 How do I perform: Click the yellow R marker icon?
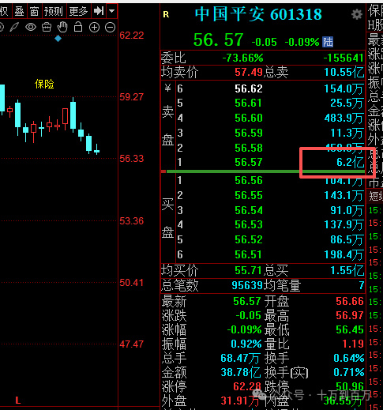166,14
